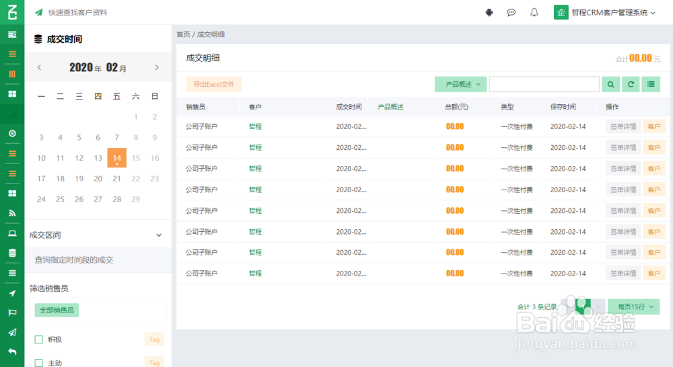
Task: Check the 积极 salesperson checkbox
Action: pyautogui.click(x=38, y=339)
